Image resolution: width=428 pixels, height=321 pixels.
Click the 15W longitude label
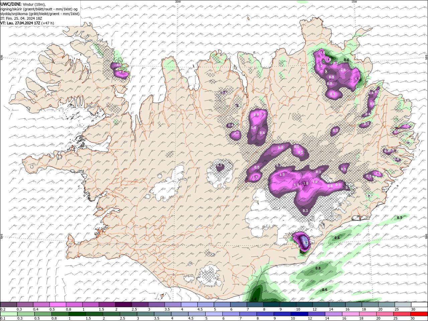[x=354, y=2]
